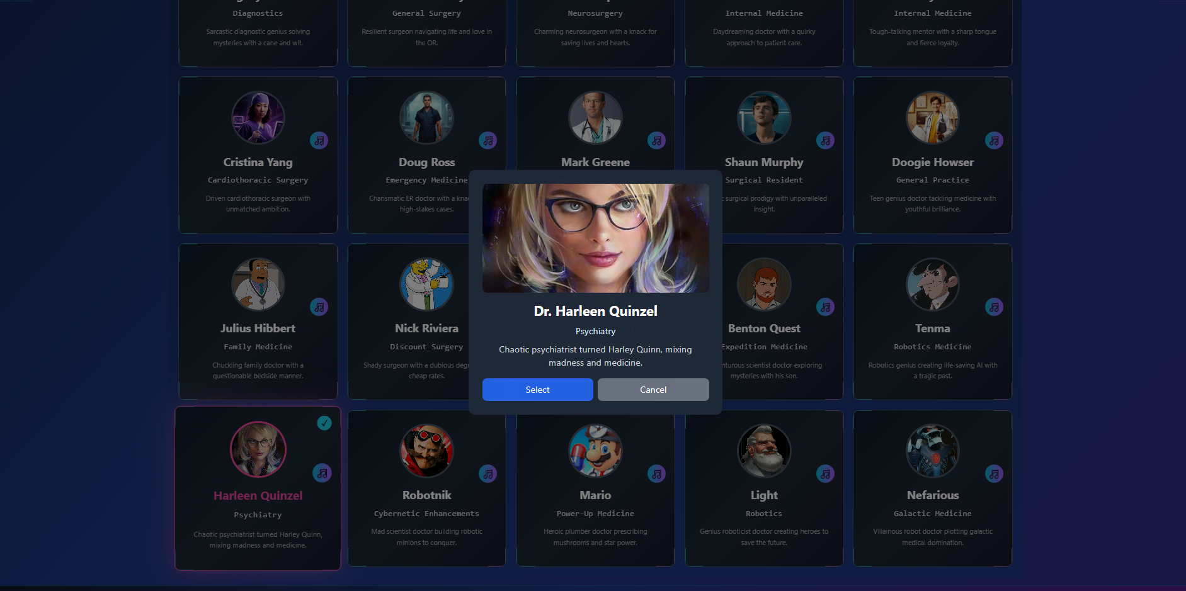Click the large Harleen Quinzel dialog image
The width and height of the screenshot is (1186, 591).
coord(596,238)
